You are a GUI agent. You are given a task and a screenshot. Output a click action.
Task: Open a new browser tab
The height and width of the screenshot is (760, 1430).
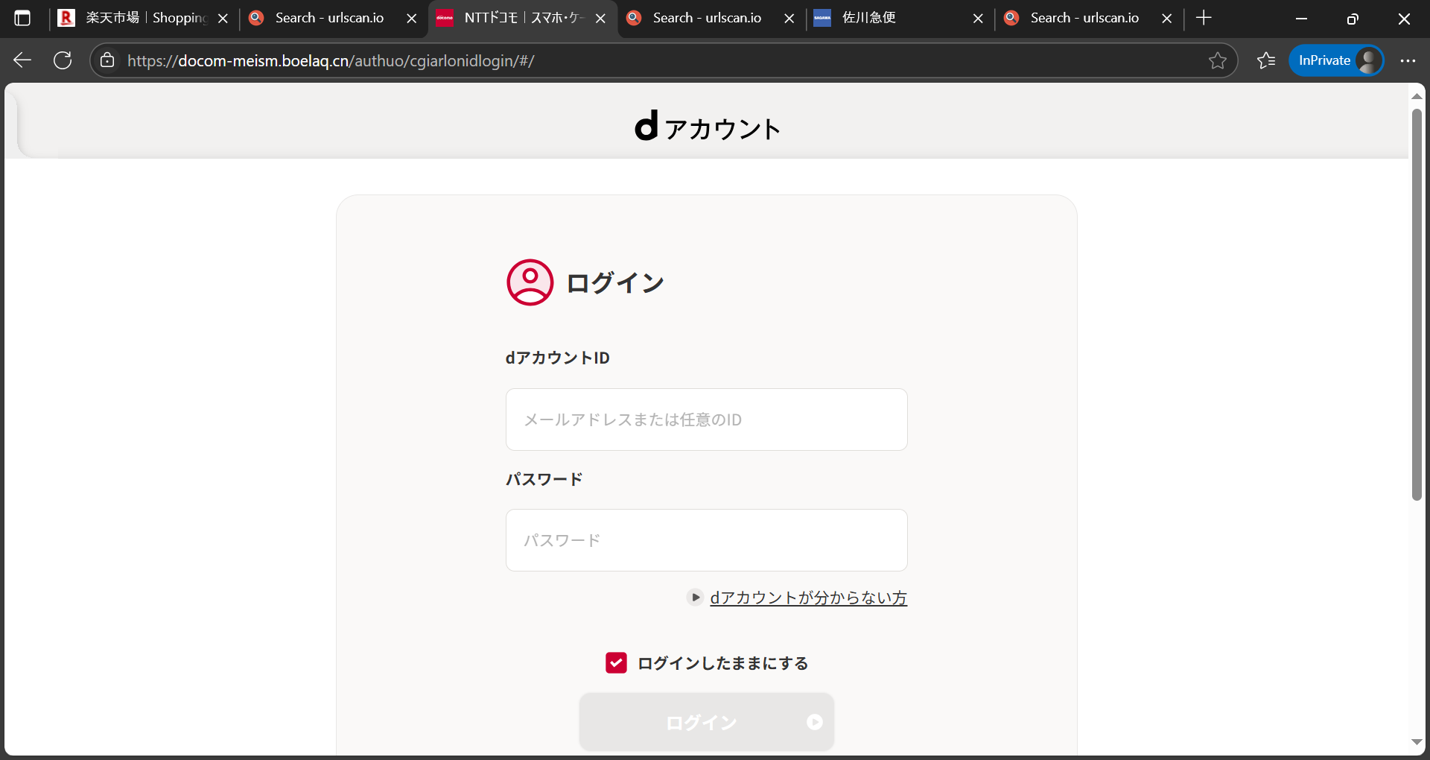click(1204, 18)
